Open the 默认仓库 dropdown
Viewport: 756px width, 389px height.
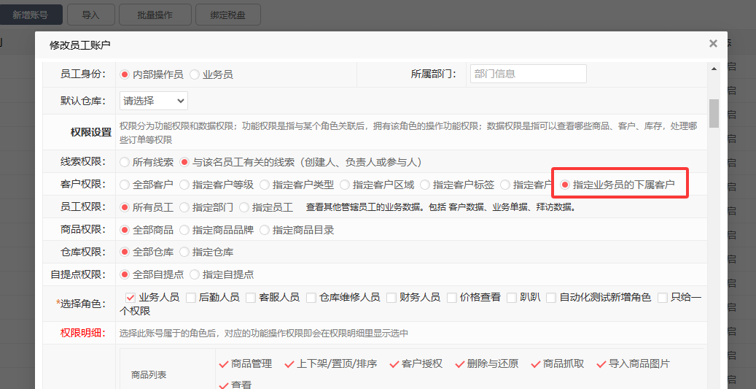(x=153, y=101)
